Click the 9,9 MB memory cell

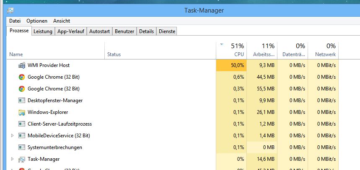[262, 100]
